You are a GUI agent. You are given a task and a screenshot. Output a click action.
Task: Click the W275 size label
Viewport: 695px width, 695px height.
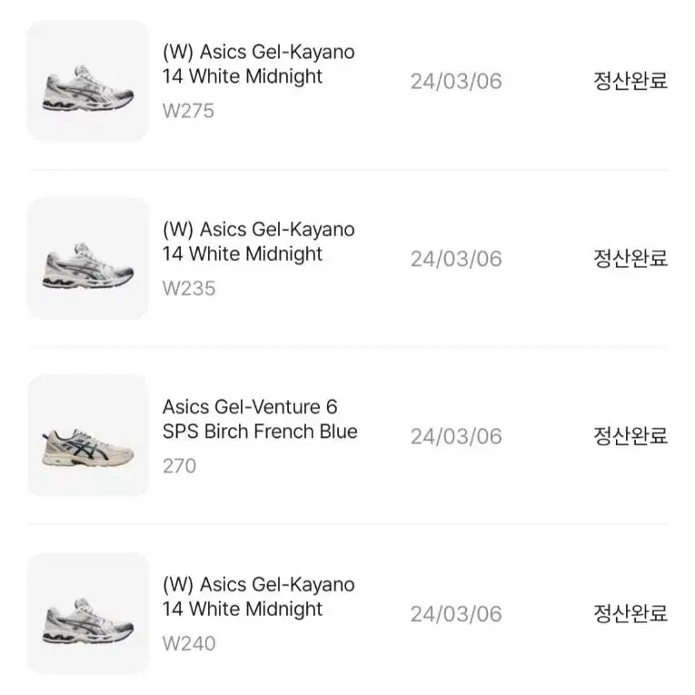(188, 111)
